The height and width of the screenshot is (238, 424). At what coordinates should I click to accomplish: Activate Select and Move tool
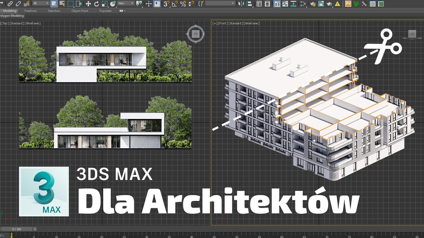click(x=88, y=4)
